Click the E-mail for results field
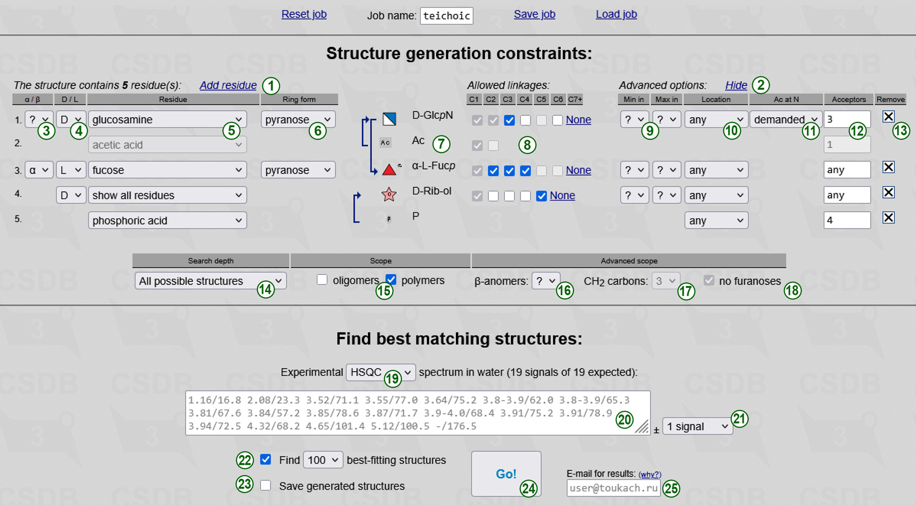The width and height of the screenshot is (916, 505). pyautogui.click(x=613, y=488)
